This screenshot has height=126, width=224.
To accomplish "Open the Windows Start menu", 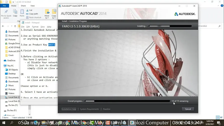I will (4, 123).
